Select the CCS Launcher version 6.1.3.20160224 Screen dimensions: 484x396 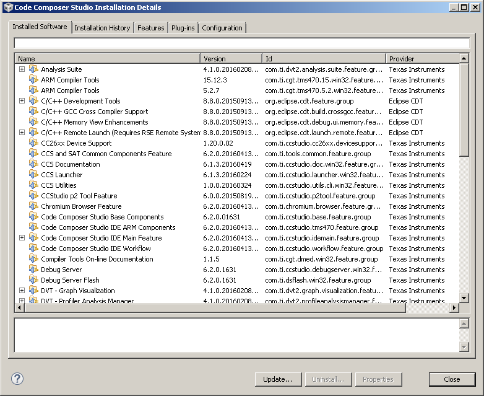(227, 175)
